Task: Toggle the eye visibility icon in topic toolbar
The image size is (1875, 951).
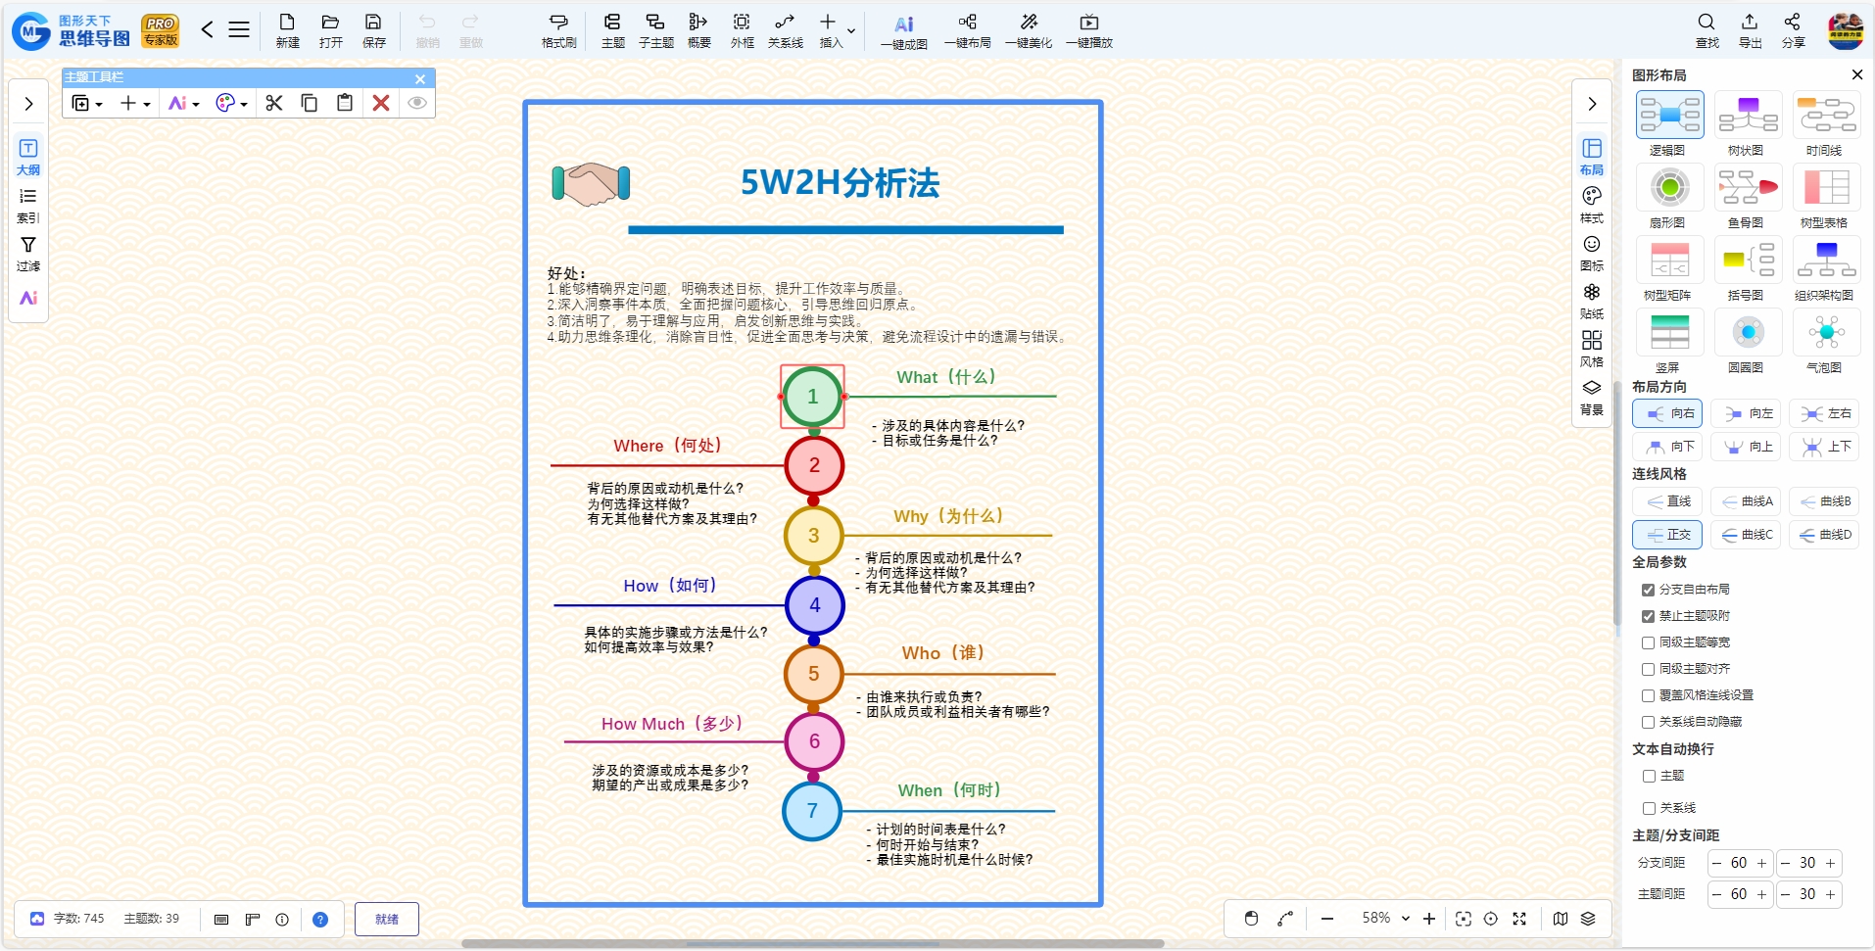Action: (x=417, y=103)
